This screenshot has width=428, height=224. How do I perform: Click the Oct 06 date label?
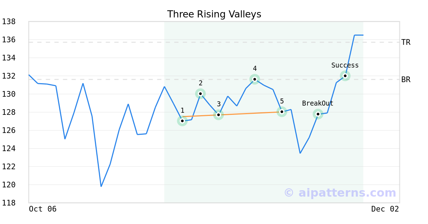[43, 209]
